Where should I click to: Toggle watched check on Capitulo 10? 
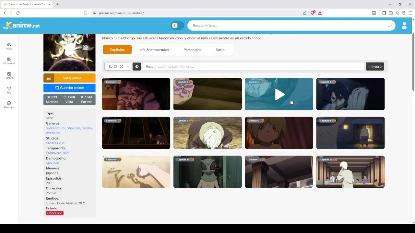(192, 160)
